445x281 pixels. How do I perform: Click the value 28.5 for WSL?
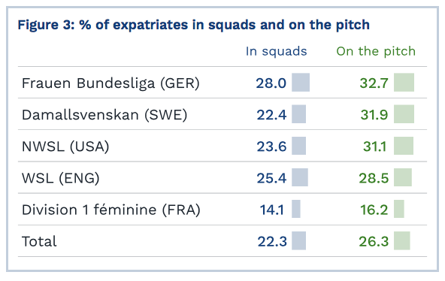tap(374, 179)
